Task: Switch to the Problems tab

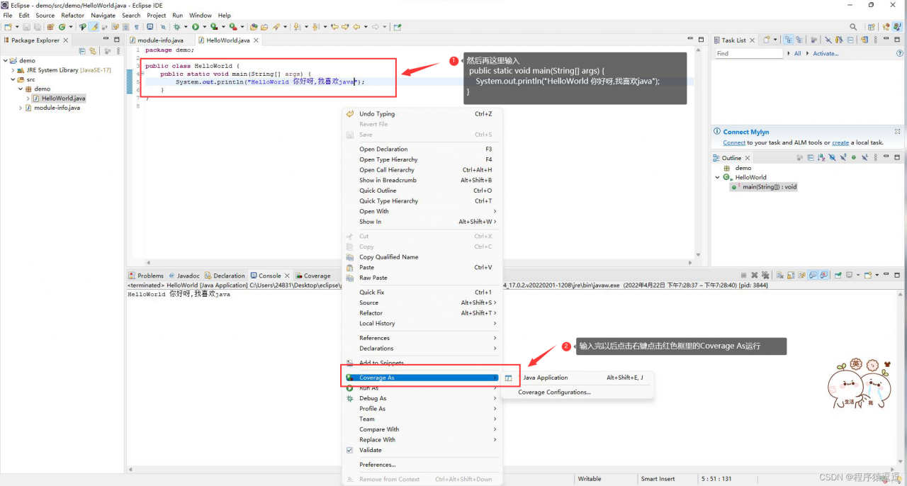Action: pos(146,276)
